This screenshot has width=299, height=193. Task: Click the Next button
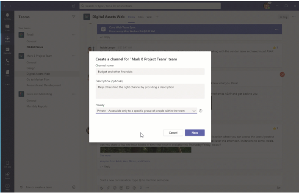click(x=194, y=132)
